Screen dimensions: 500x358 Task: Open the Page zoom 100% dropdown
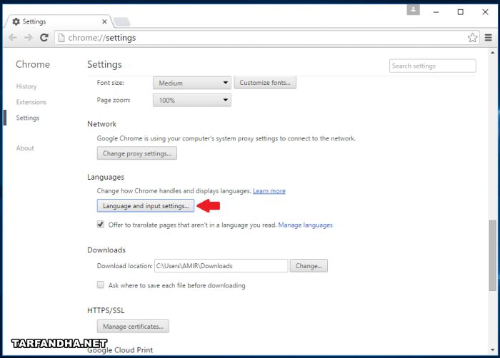[x=192, y=101]
